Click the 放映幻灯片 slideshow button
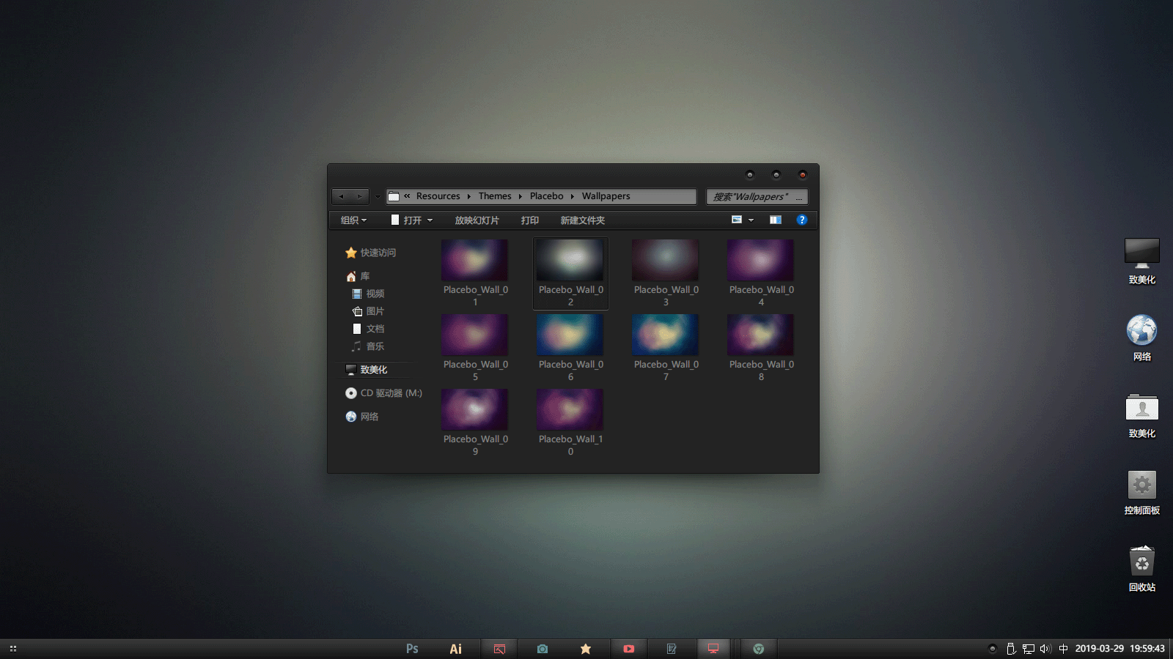 [477, 220]
